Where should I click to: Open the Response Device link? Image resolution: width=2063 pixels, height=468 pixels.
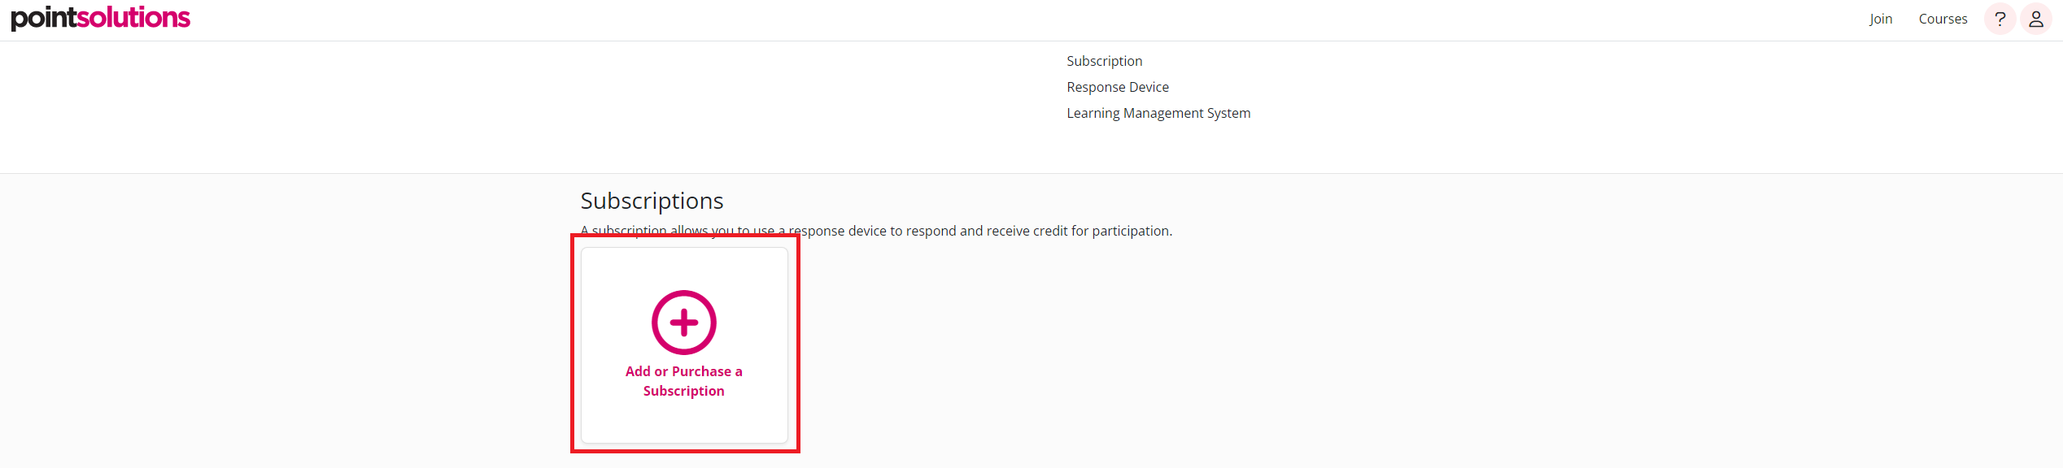(1117, 87)
